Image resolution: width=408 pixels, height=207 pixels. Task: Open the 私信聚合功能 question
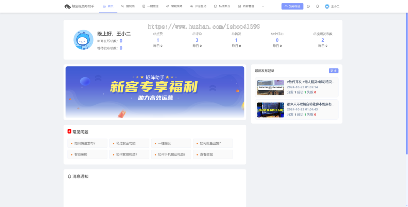tap(129, 143)
